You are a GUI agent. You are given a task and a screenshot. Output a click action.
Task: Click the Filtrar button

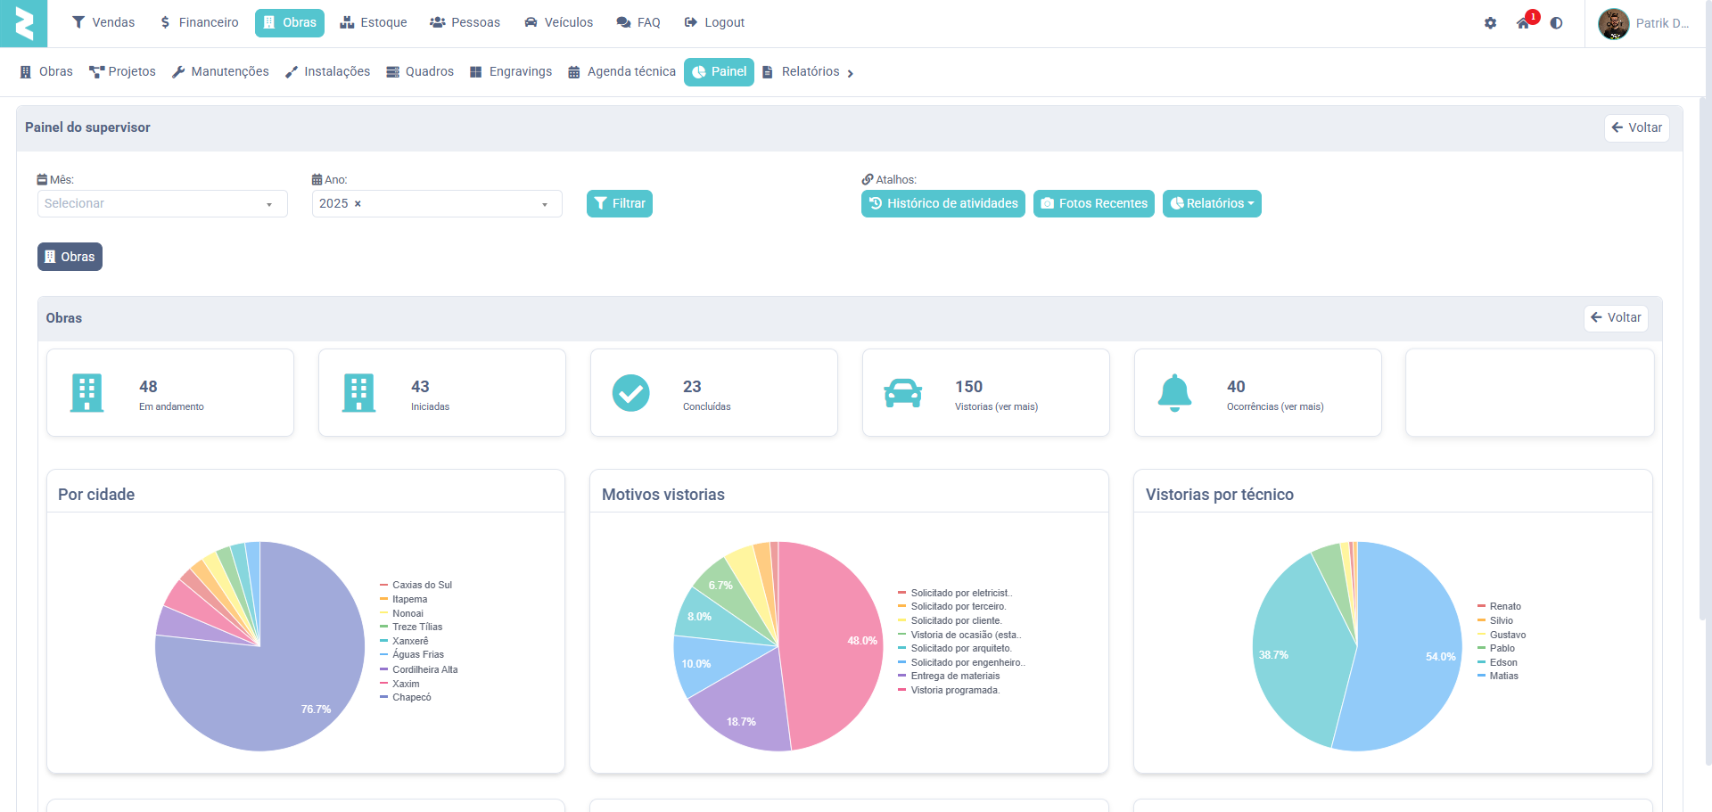click(x=619, y=204)
